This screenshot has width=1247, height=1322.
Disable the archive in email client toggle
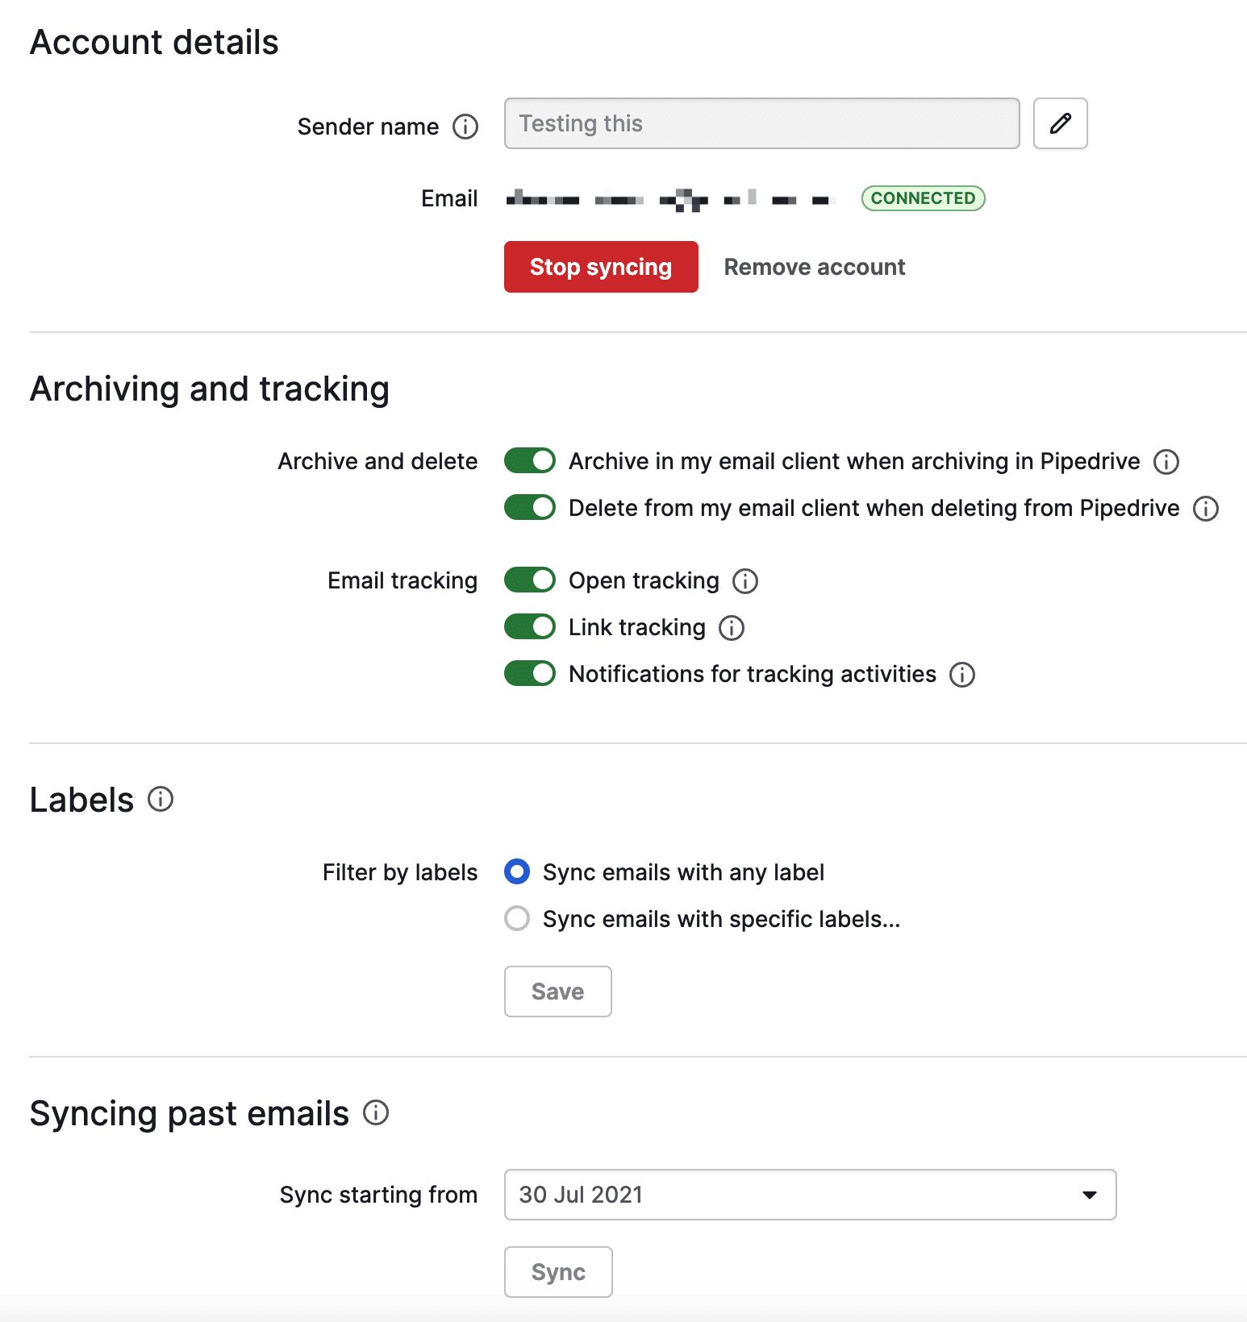coord(529,460)
